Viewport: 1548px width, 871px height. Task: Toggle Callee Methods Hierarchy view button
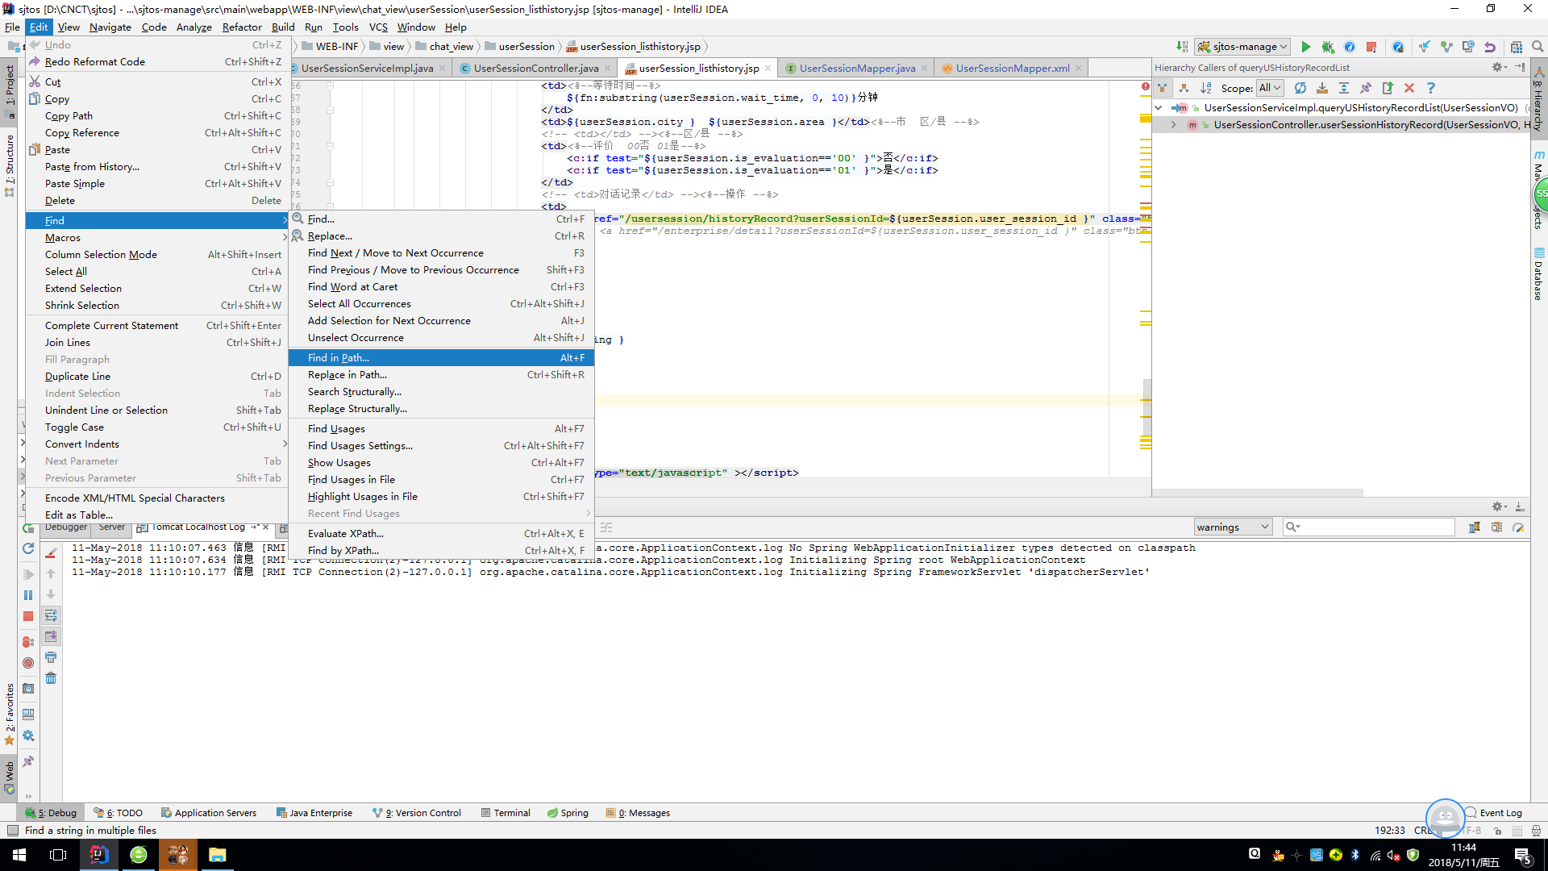[x=1184, y=88]
